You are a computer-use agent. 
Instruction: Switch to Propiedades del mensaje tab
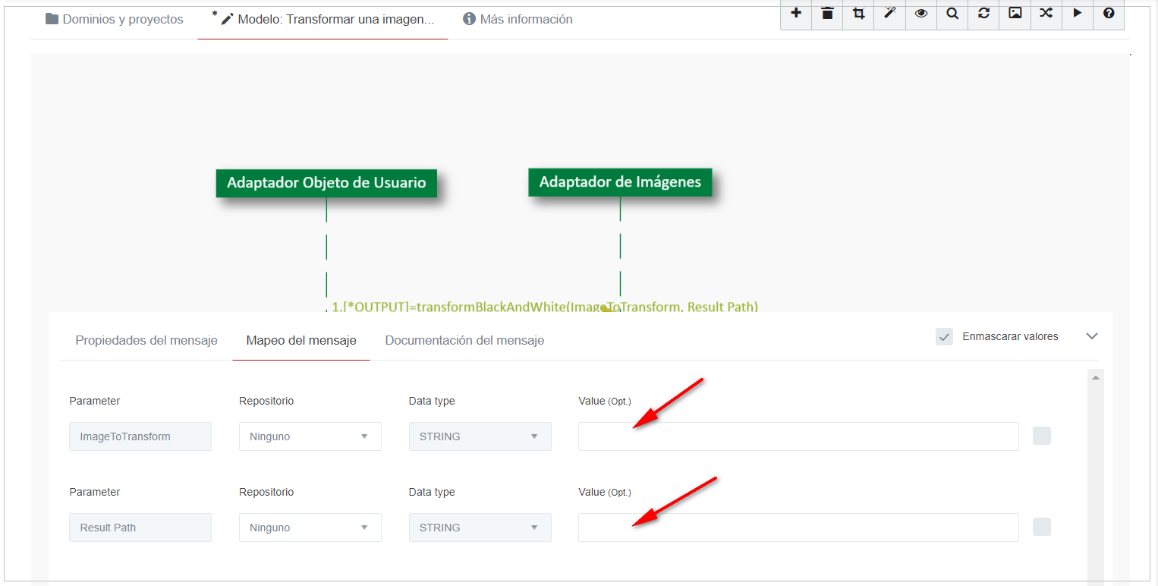click(x=146, y=341)
